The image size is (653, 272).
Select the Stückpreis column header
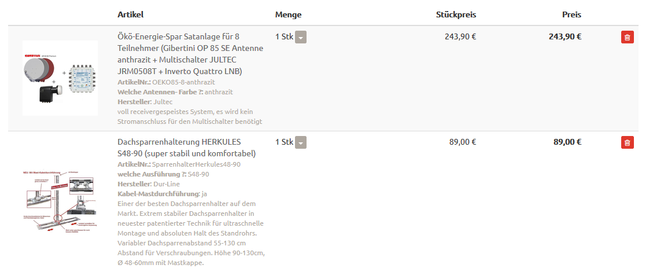point(456,14)
